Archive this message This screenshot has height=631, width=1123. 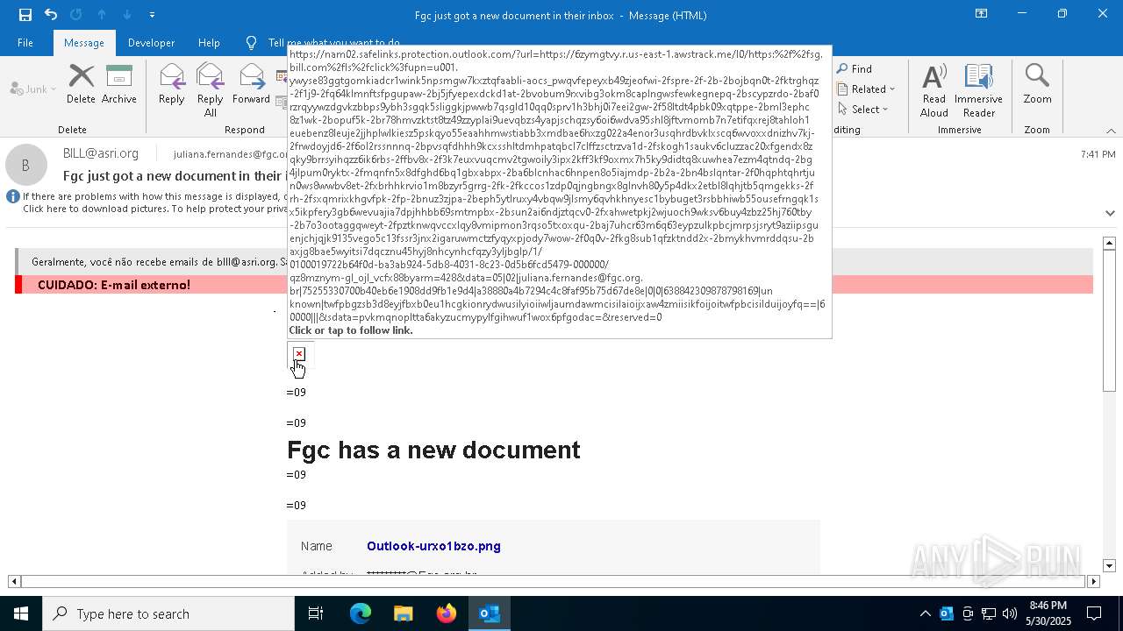tap(119, 84)
